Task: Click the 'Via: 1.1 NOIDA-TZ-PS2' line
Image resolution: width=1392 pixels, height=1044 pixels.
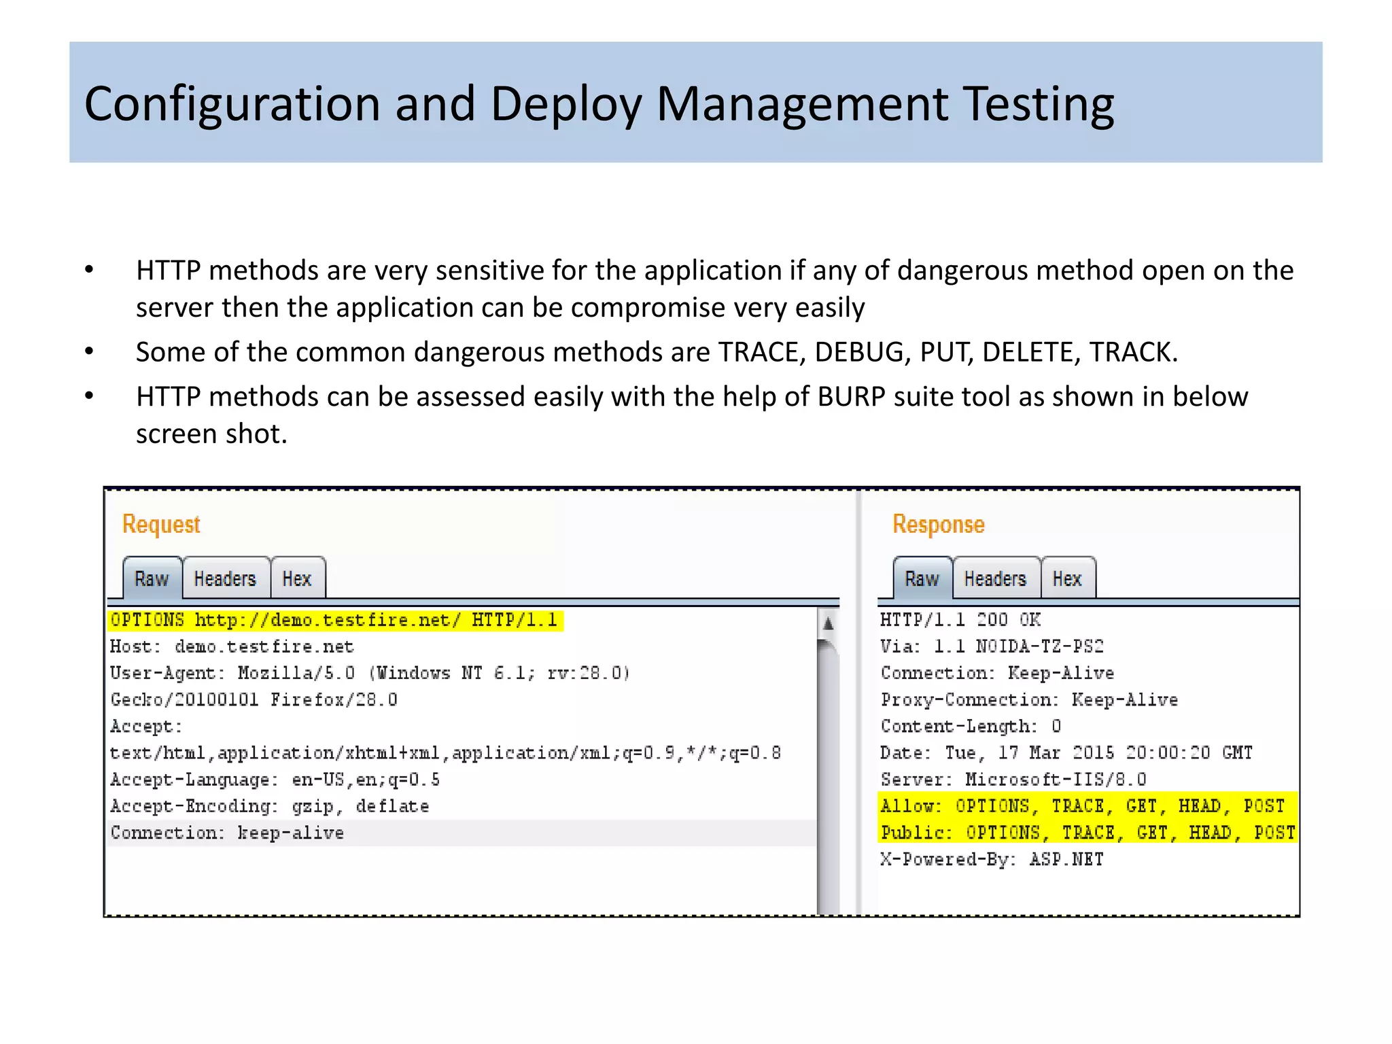Action: click(992, 646)
